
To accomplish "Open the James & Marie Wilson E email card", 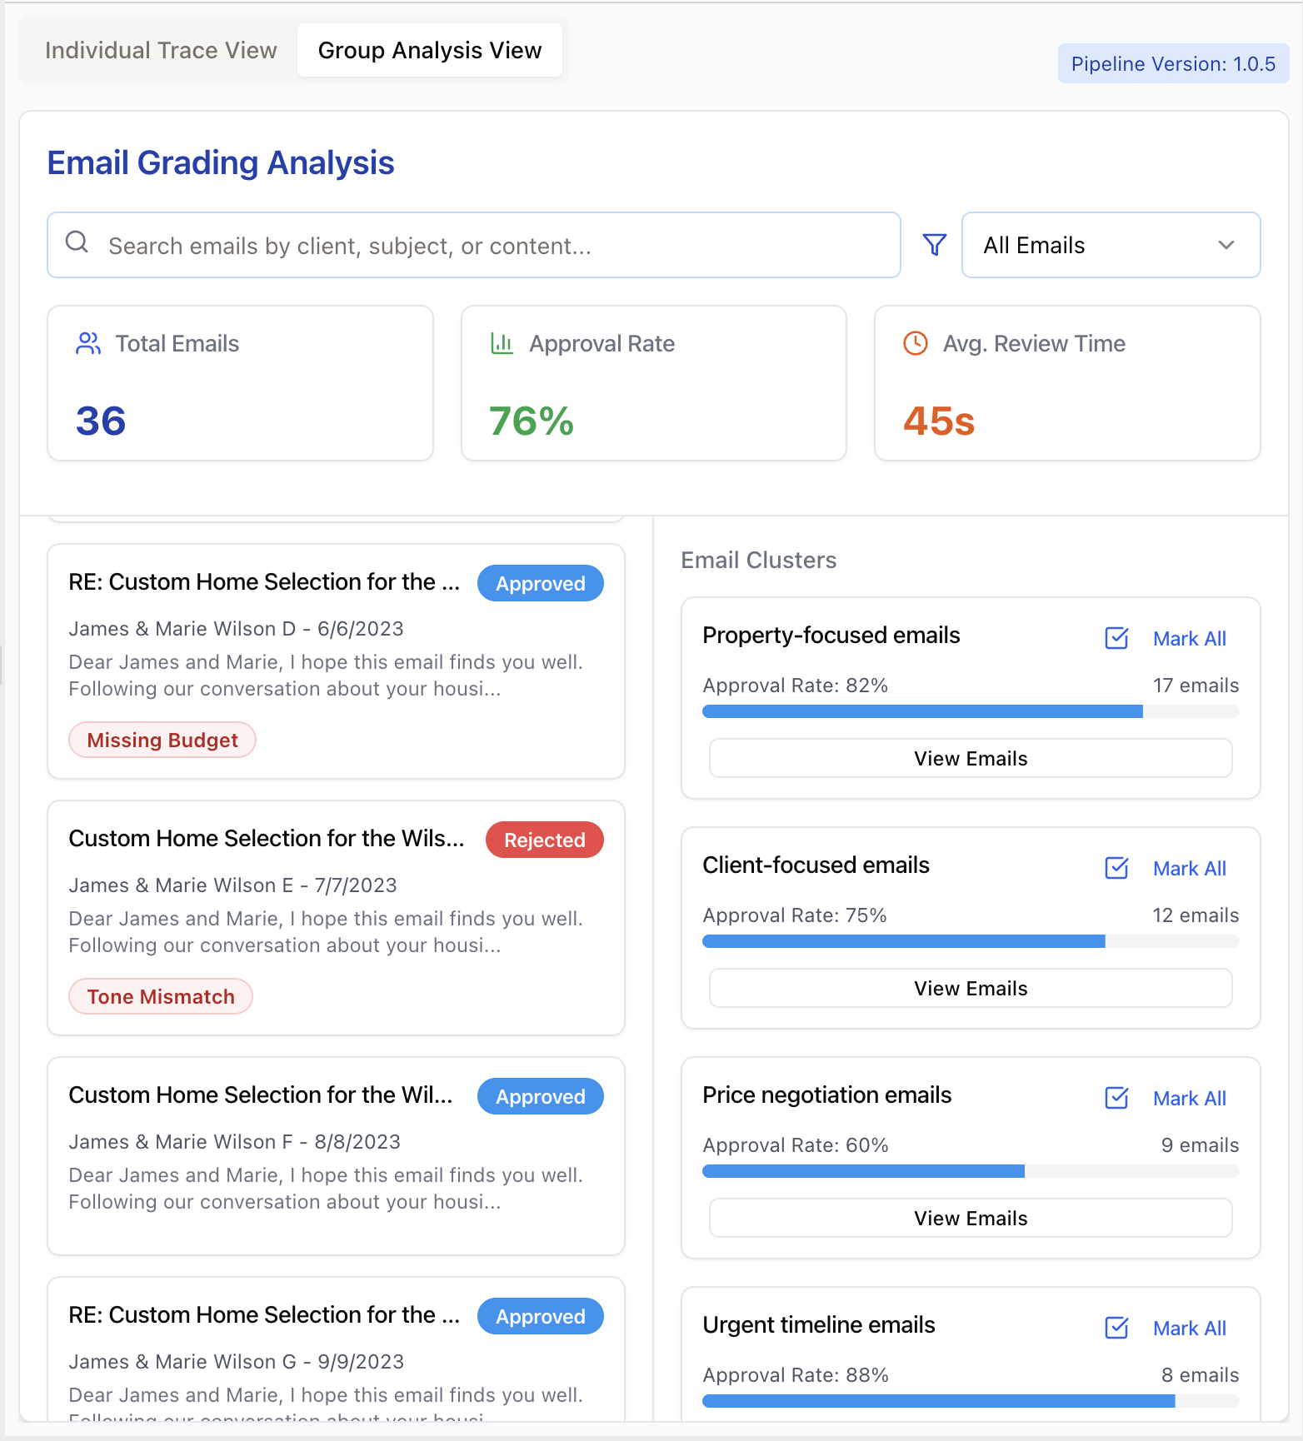I will [336, 918].
